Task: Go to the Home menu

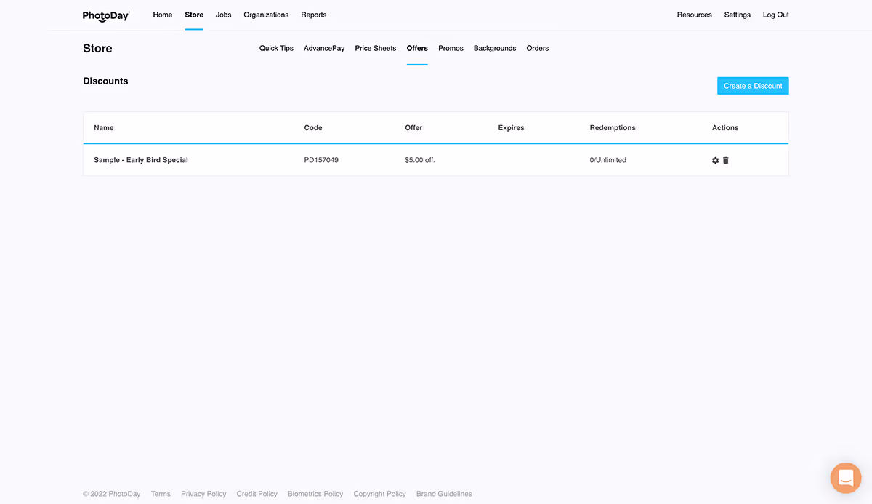Action: 163,15
